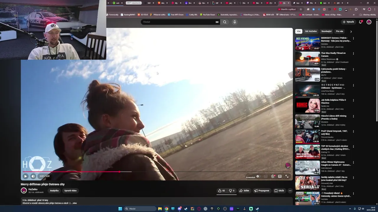Viewport: 378px width, 212px height.
Task: Click the Propagovat promote button
Action: click(262, 191)
